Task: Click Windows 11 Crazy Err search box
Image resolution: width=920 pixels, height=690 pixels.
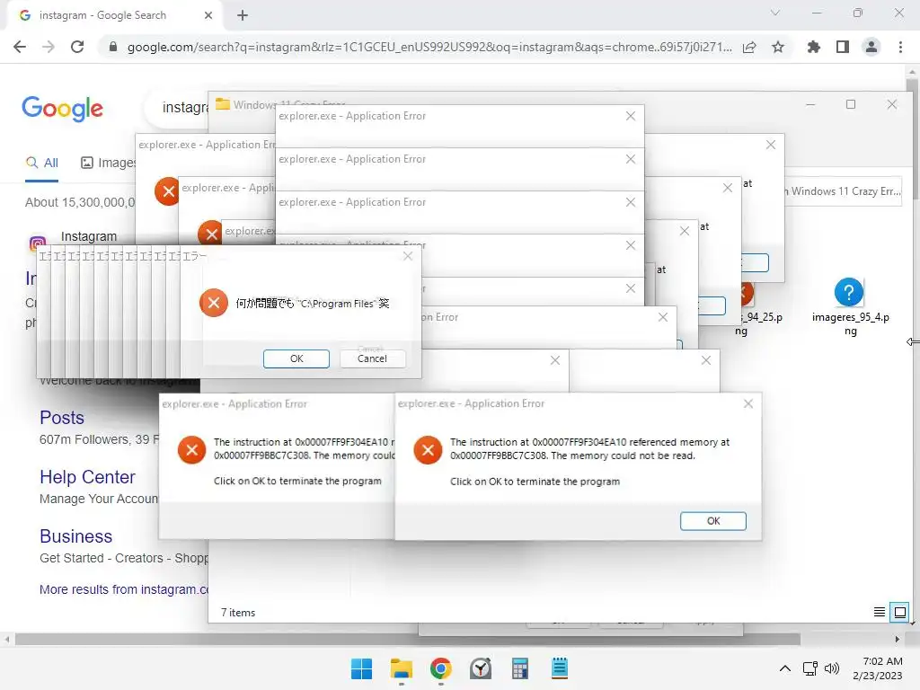Action: pos(843,191)
